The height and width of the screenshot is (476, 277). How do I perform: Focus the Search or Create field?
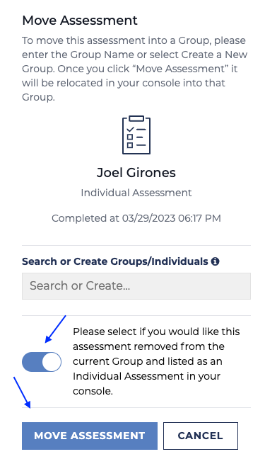pyautogui.click(x=136, y=286)
